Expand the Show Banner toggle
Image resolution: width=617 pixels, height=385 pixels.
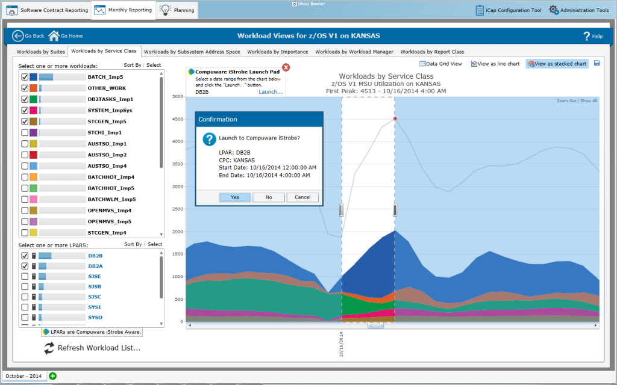[x=308, y=4]
